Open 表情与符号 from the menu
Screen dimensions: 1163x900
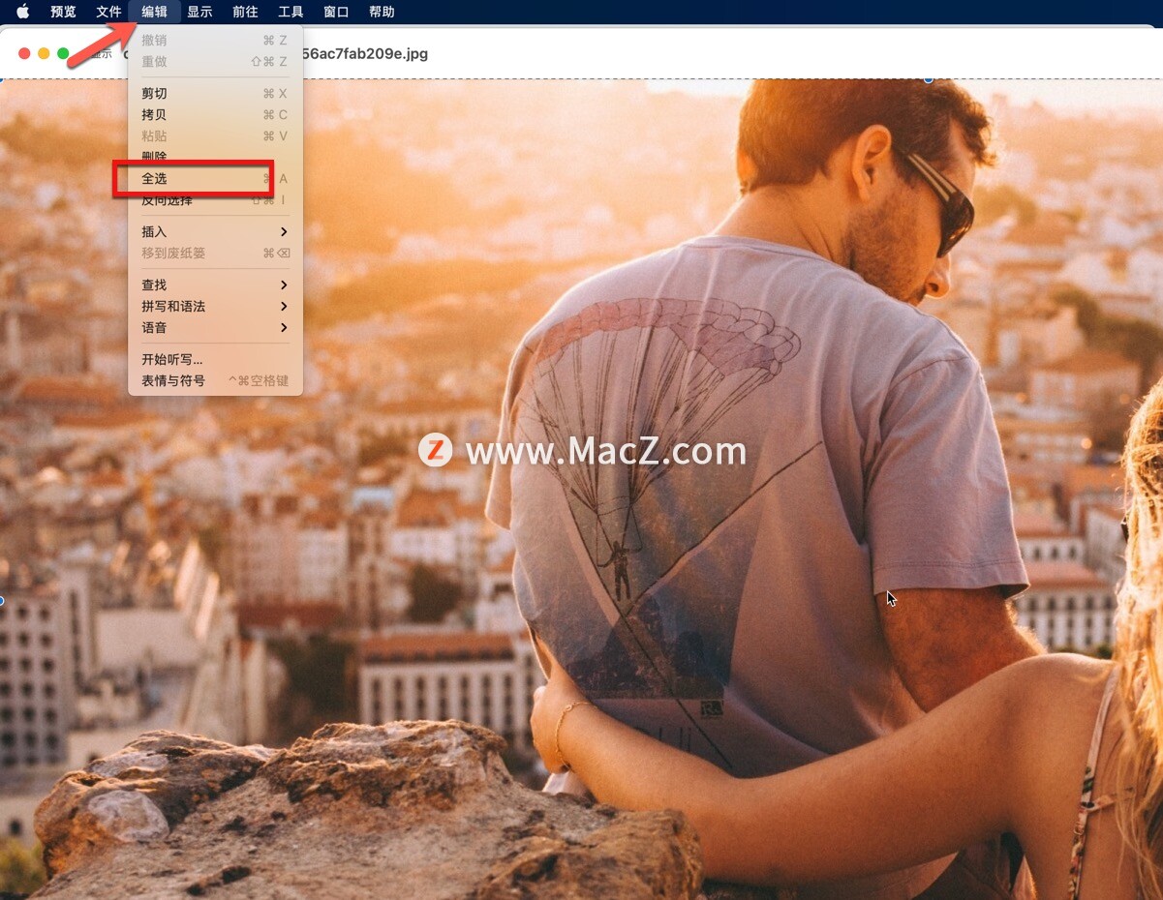pyautogui.click(x=215, y=380)
